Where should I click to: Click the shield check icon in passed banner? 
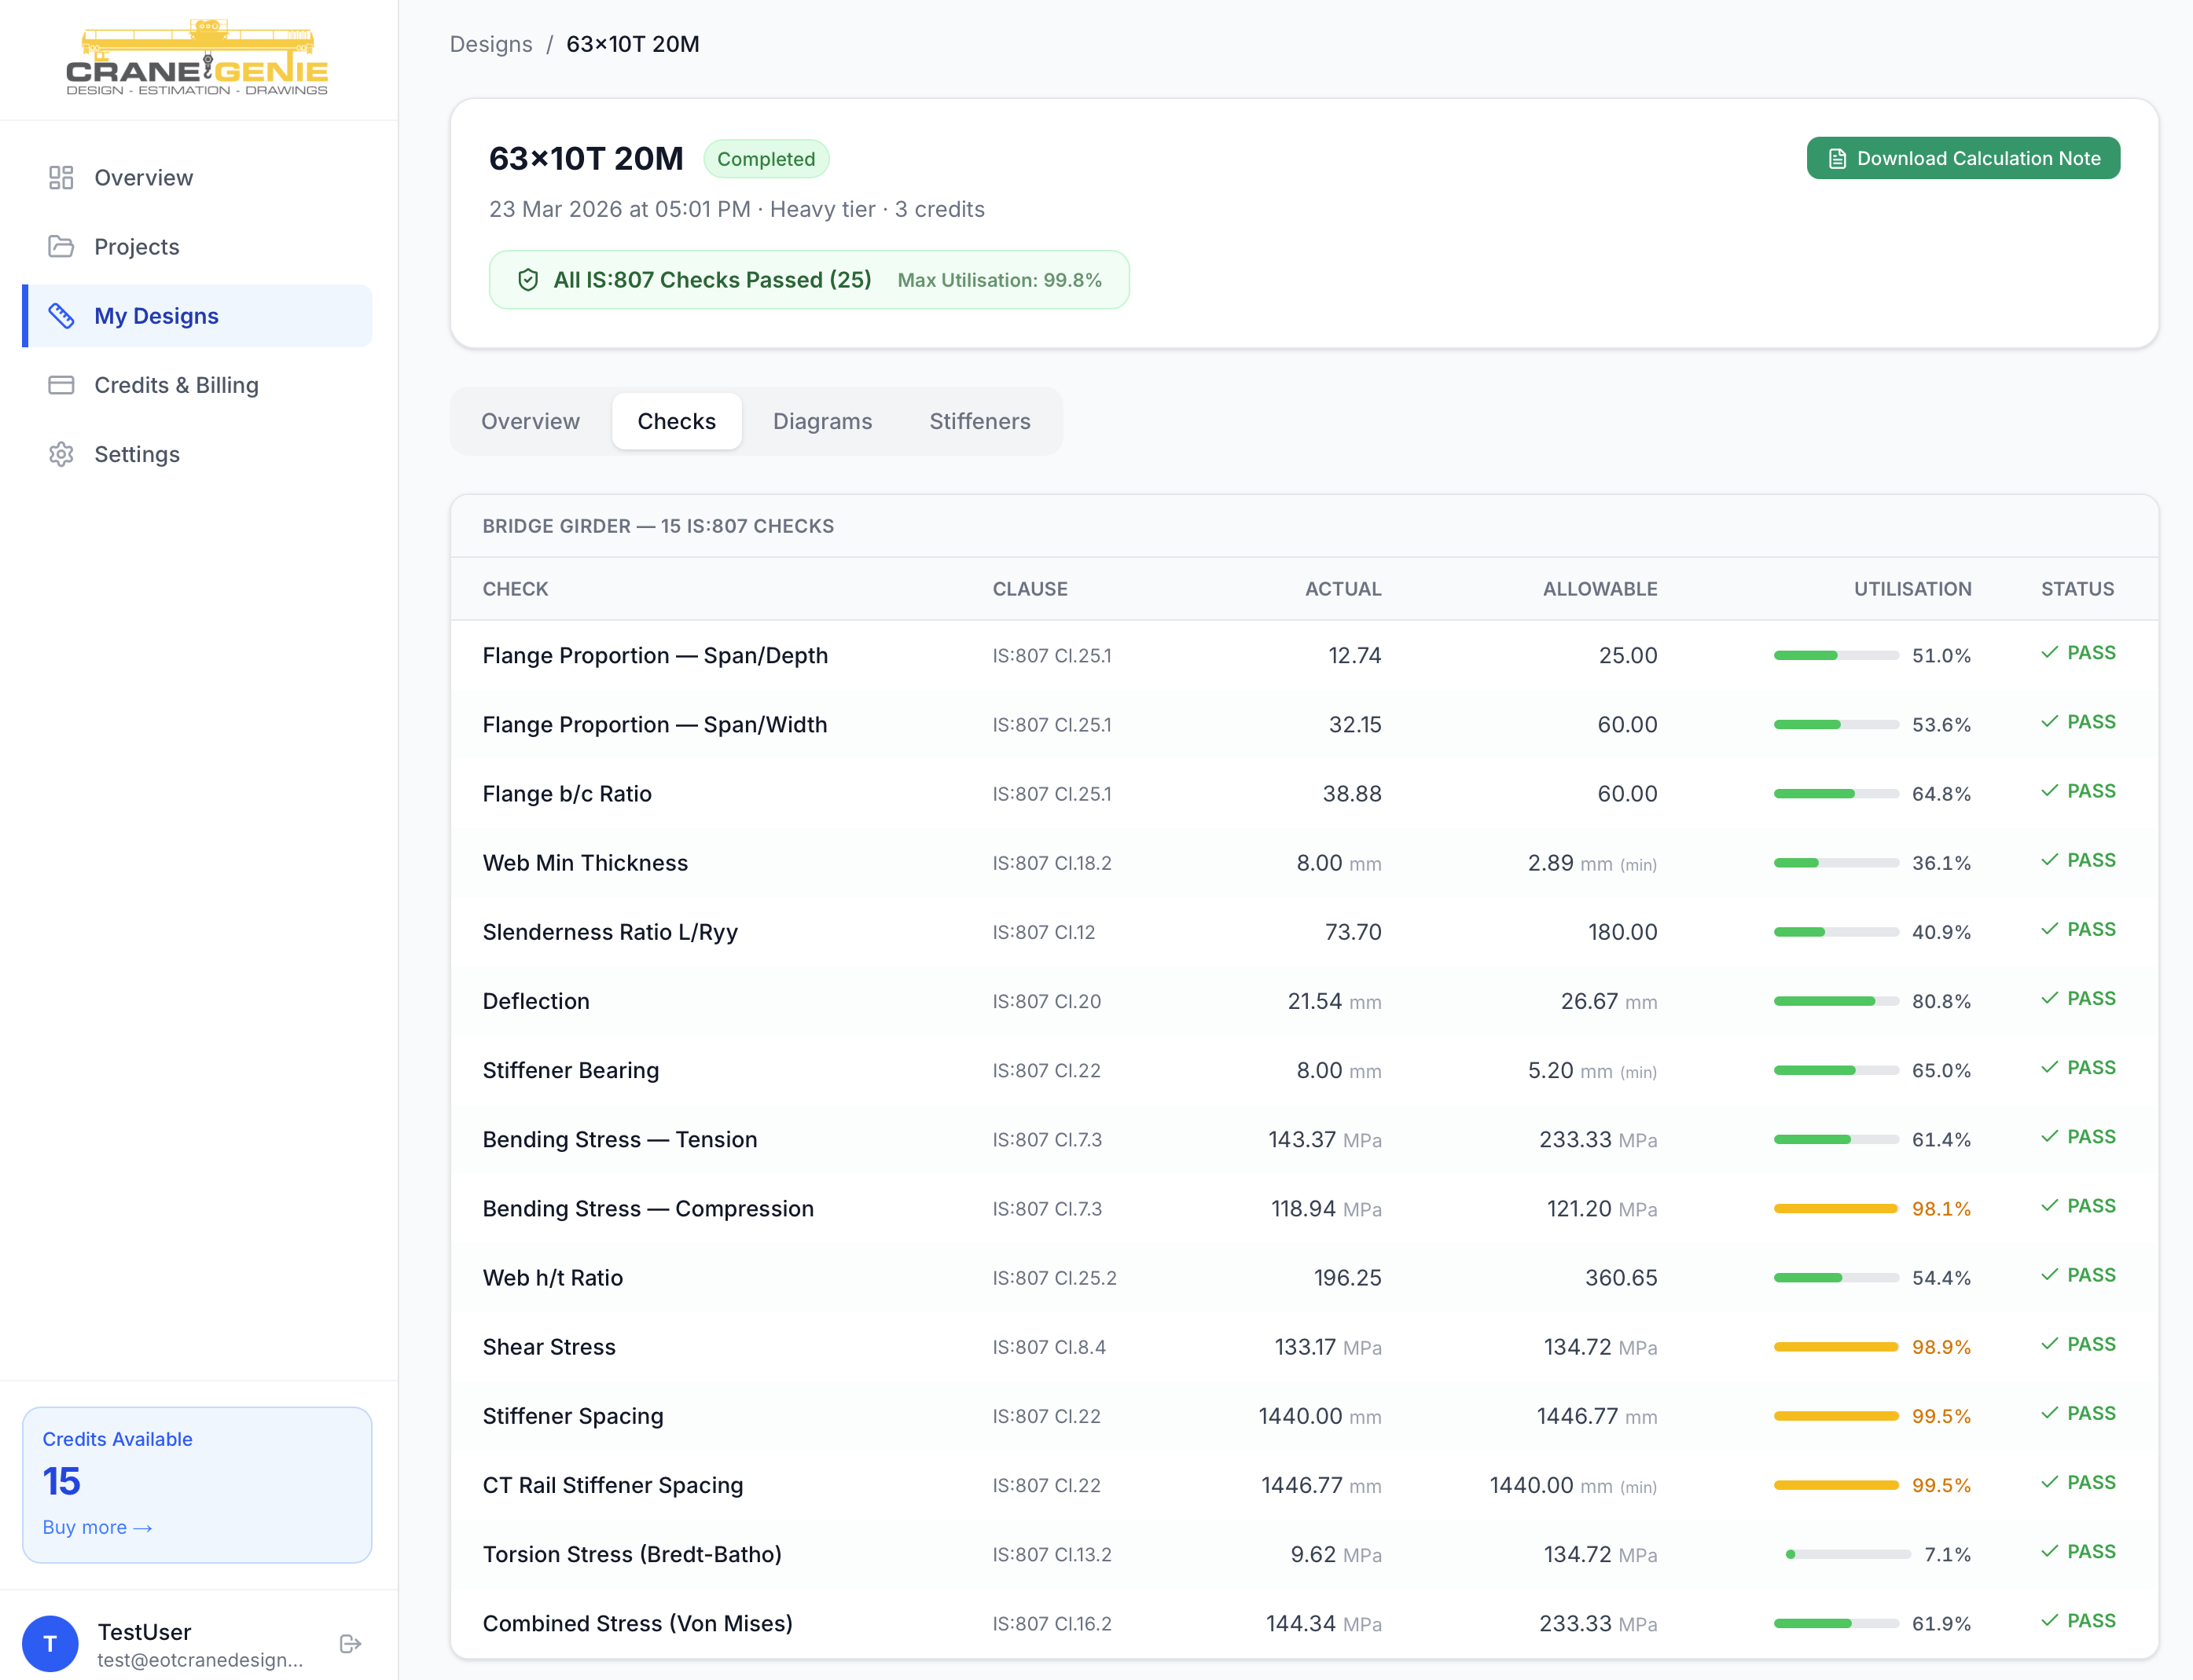click(x=528, y=280)
